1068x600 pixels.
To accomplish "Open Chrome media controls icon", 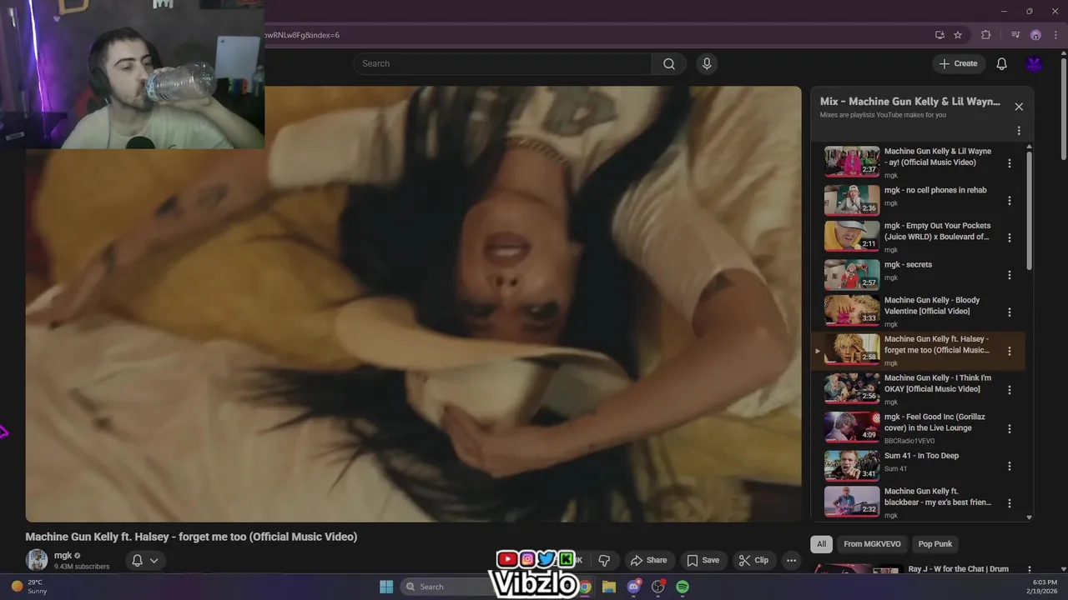I will pyautogui.click(x=1015, y=35).
